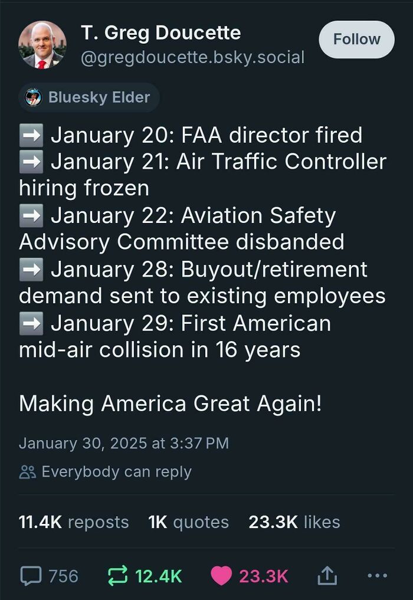Toggle following via the Follow button

(x=356, y=39)
